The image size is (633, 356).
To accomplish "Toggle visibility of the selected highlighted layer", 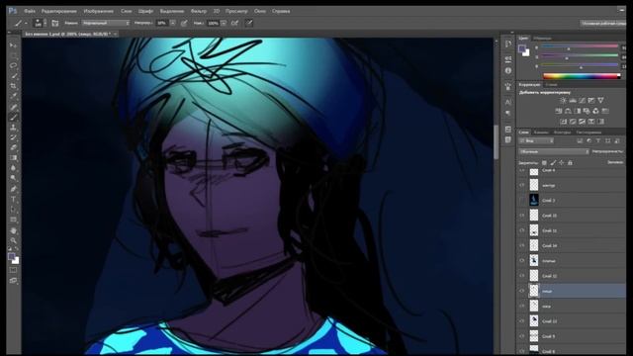I will tap(521, 291).
